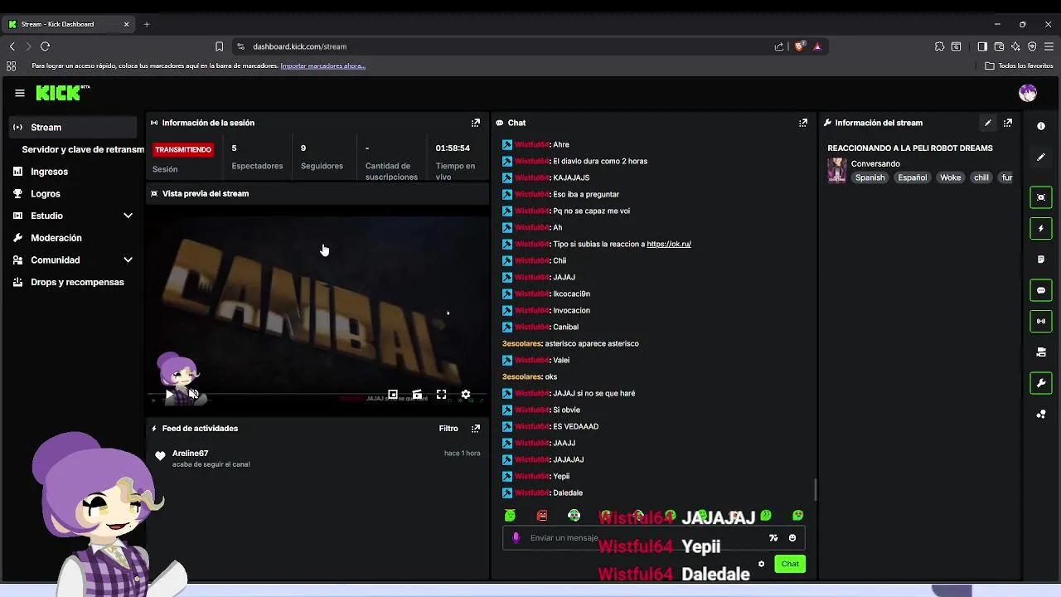Screen dimensions: 1061x597
Task: Click the Woke tag chip
Action: (x=951, y=177)
